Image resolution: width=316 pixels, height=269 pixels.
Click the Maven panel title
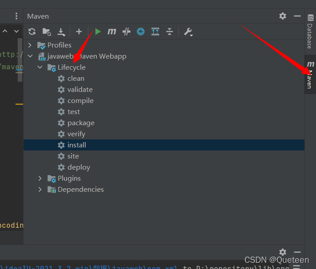tap(38, 16)
